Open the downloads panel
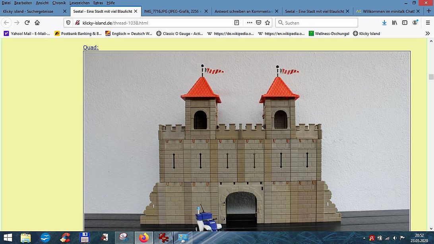The width and height of the screenshot is (434, 244). (384, 23)
